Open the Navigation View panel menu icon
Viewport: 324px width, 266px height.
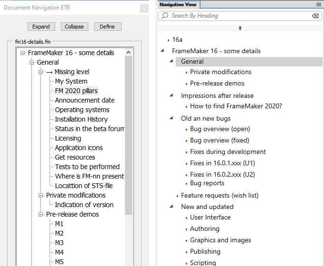point(319,5)
